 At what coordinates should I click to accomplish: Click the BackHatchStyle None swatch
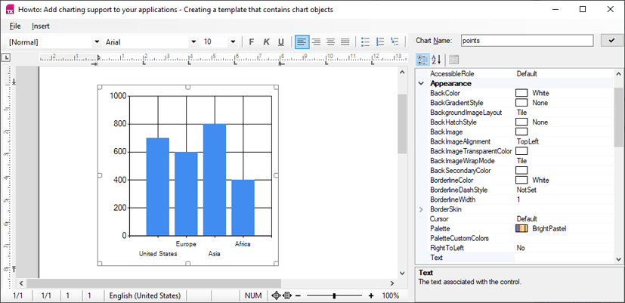[x=521, y=122]
